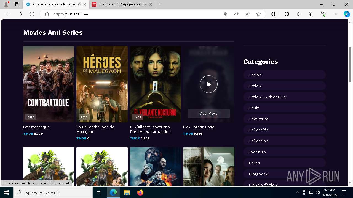Open El vigilante nocturno title link
Image resolution: width=353 pixels, height=198 pixels.
point(151,129)
